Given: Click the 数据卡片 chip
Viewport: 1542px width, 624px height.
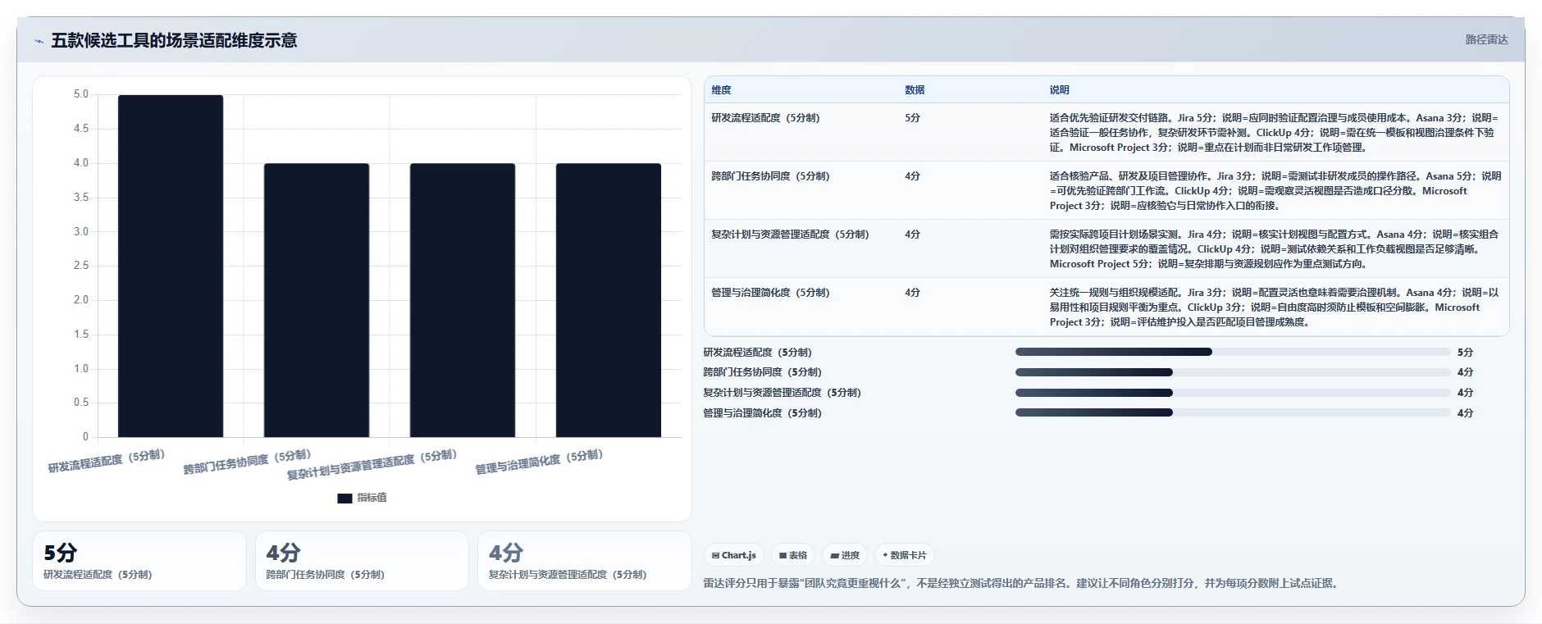Looking at the screenshot, I should coord(904,555).
